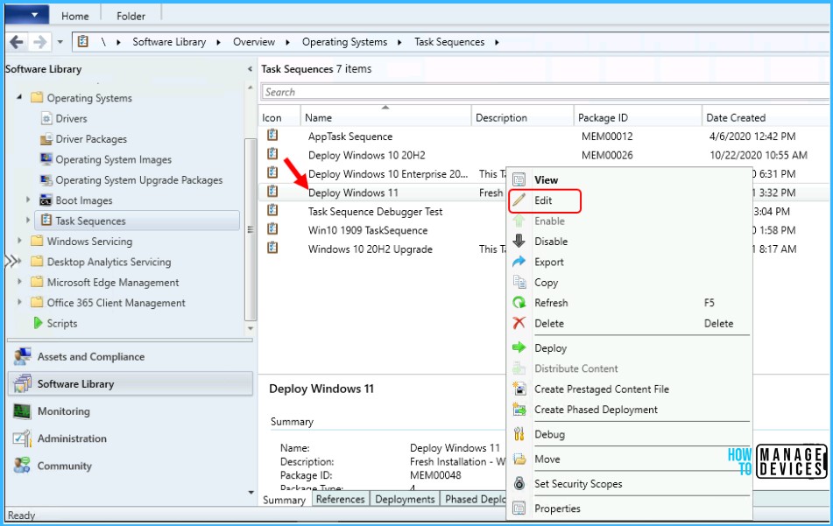
Task: Expand the Microsoft Edge Management node
Action: [x=19, y=281]
